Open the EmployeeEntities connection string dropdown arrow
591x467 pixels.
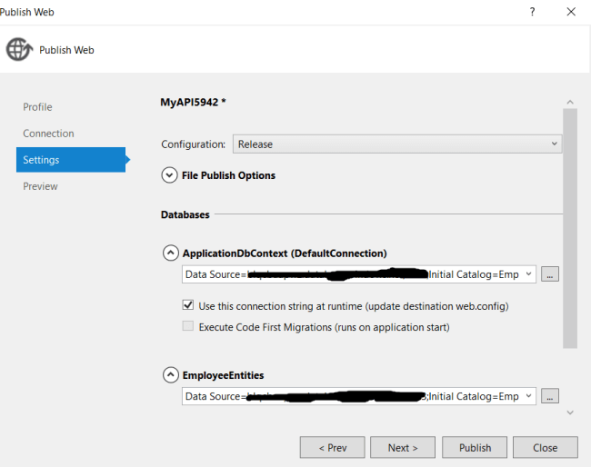529,396
